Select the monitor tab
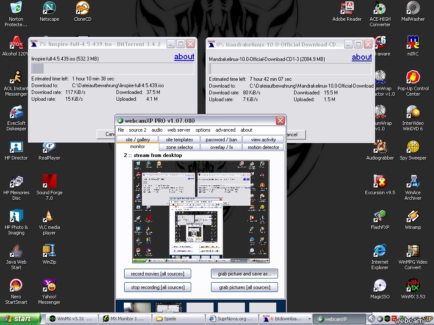 click(x=137, y=147)
